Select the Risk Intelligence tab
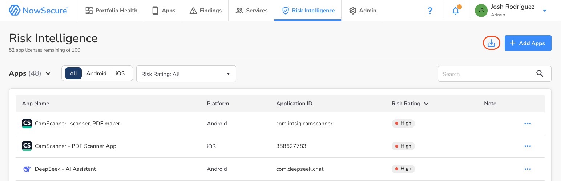The height and width of the screenshot is (181, 561). tap(308, 11)
